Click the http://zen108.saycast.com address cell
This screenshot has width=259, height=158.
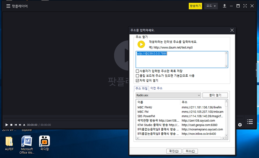198,121
